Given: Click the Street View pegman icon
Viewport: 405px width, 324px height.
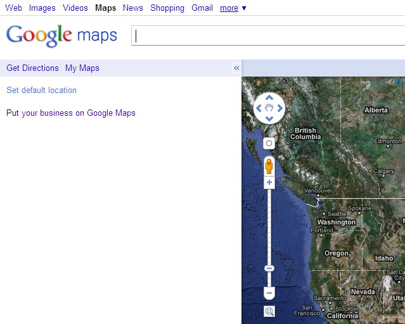Looking at the screenshot, I should [x=269, y=166].
